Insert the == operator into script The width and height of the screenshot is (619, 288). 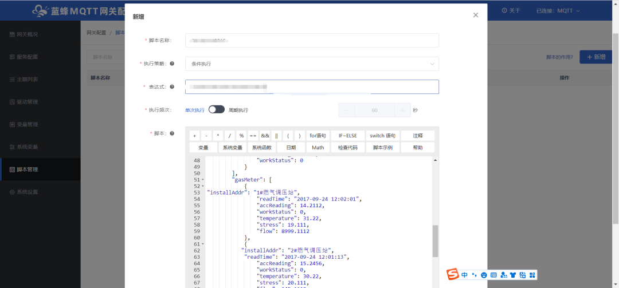(x=253, y=136)
